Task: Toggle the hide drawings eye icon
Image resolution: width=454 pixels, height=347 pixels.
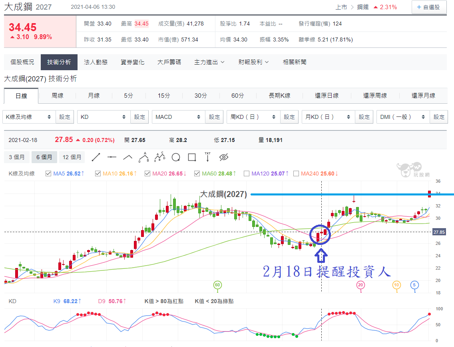Action: coord(224,157)
